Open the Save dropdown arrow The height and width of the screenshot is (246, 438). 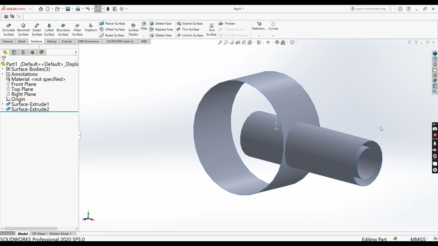[72, 9]
